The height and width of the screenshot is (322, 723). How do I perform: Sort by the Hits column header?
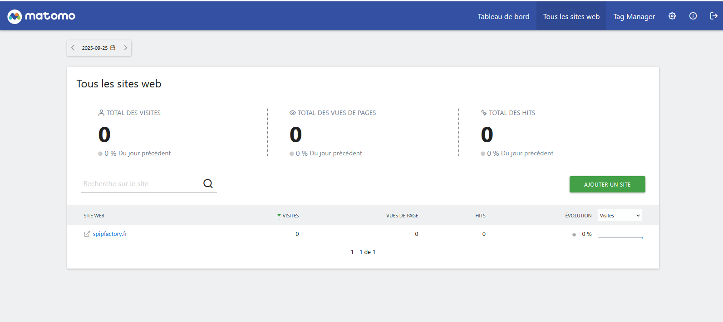coord(480,216)
